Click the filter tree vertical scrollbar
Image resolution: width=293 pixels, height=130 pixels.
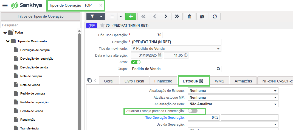coord(79,81)
